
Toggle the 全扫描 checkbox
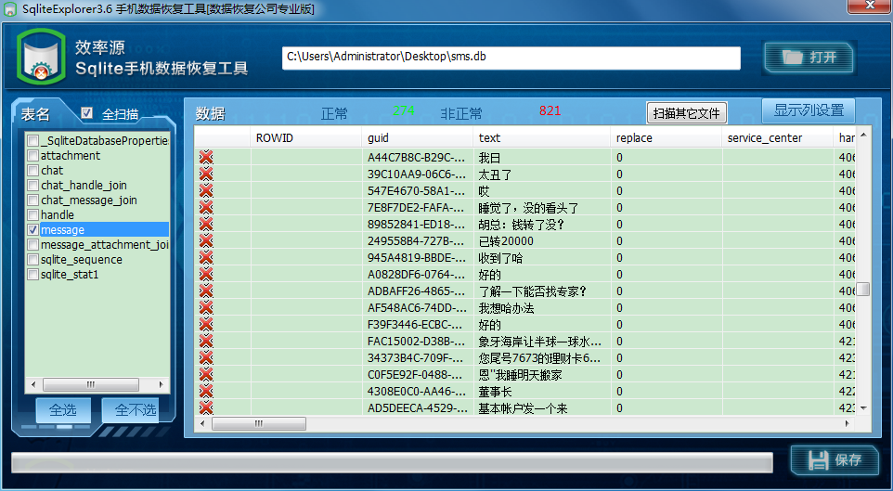[x=86, y=113]
